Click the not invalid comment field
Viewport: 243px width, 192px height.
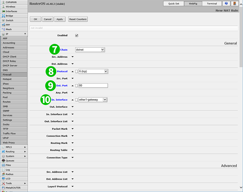pyautogui.click(x=134, y=28)
